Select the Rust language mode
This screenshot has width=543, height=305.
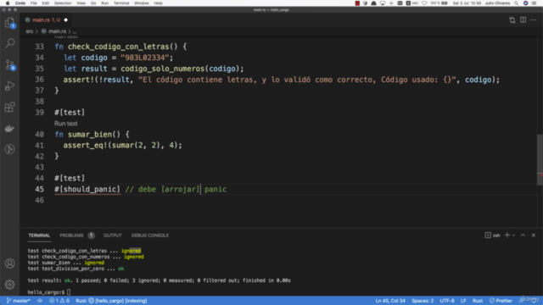point(478,301)
